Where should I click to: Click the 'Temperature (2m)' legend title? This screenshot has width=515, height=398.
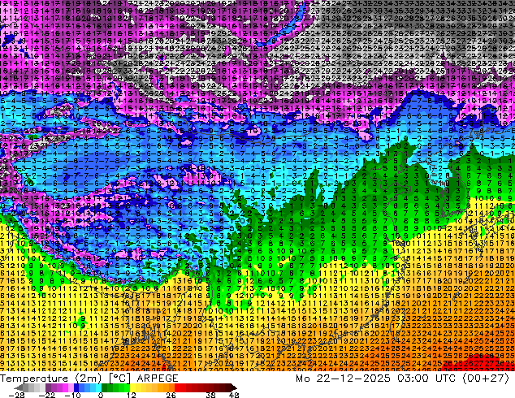coord(50,379)
